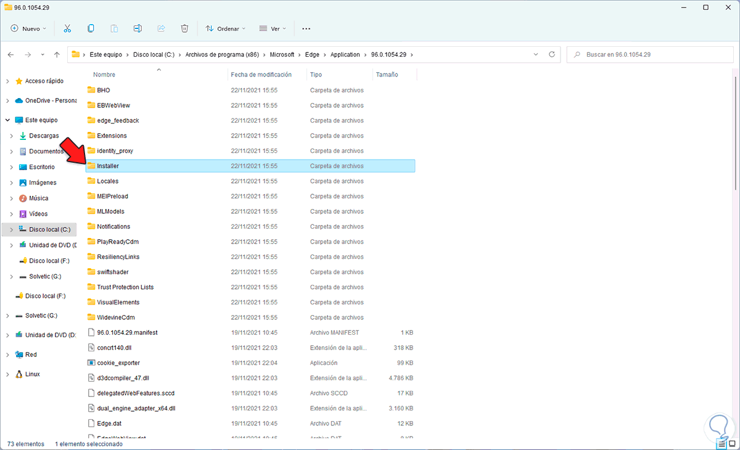The width and height of the screenshot is (740, 450).
Task: Switch to details view icon in status bar
Action: coord(721,443)
